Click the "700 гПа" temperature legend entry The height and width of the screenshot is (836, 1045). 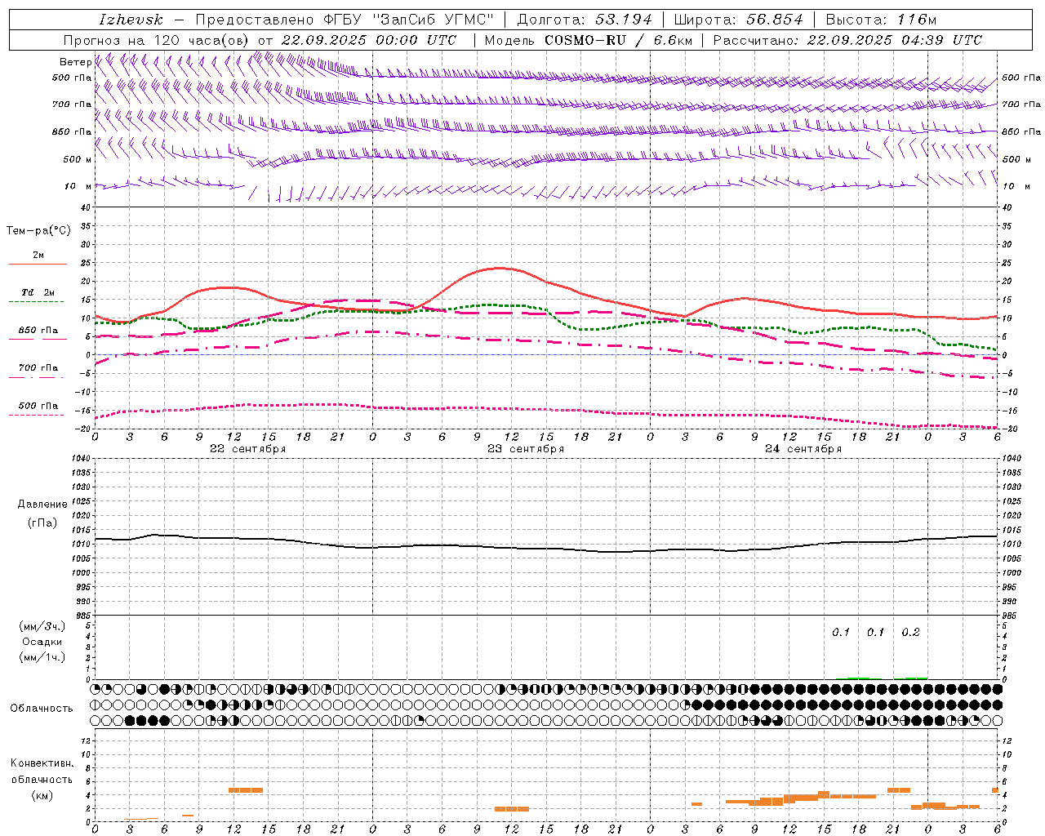[38, 368]
